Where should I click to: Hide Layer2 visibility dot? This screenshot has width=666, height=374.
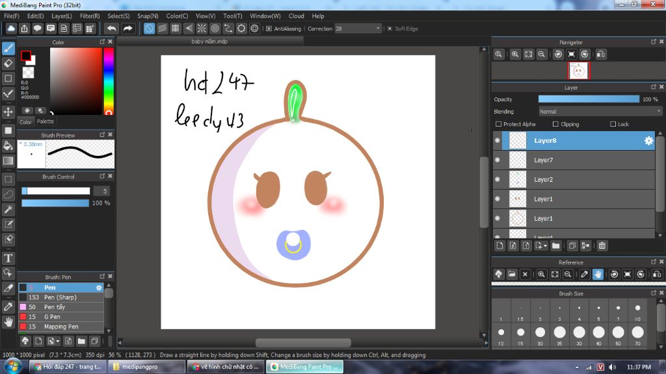(x=498, y=179)
